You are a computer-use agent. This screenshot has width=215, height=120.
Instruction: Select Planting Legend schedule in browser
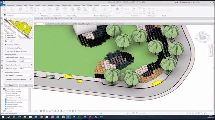pos(14,102)
